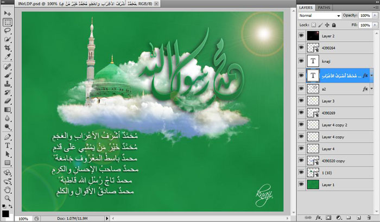The width and height of the screenshot is (380, 222).
Task: Toggle visibility of the knaji text layer
Action: click(x=301, y=61)
